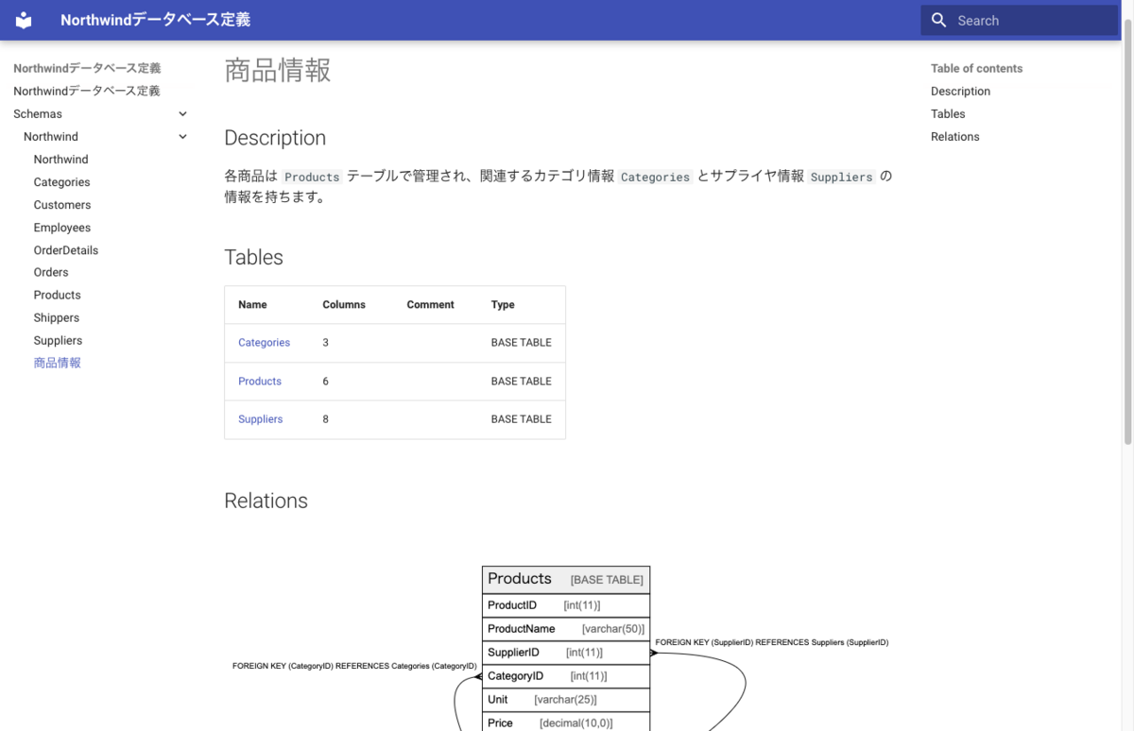Select Customers in the sidebar
The height and width of the screenshot is (731, 1134).
click(60, 204)
